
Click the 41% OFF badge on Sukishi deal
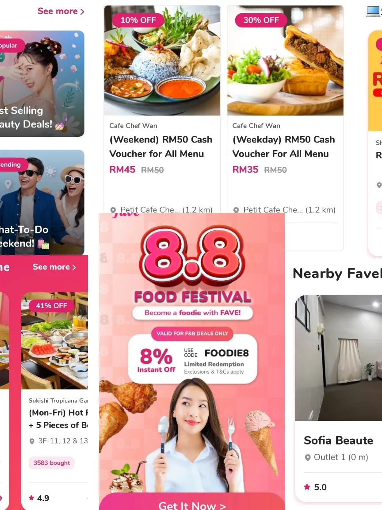tap(51, 306)
